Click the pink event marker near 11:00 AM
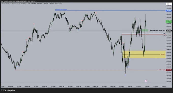 pyautogui.click(x=146, y=81)
